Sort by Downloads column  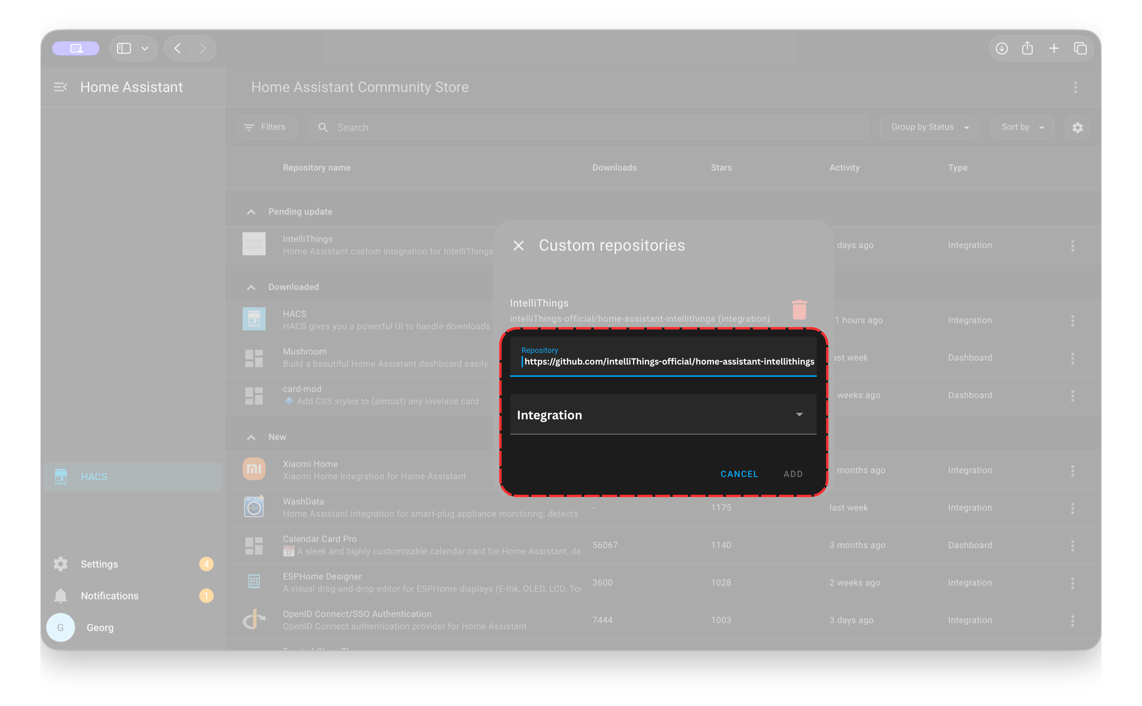(614, 168)
